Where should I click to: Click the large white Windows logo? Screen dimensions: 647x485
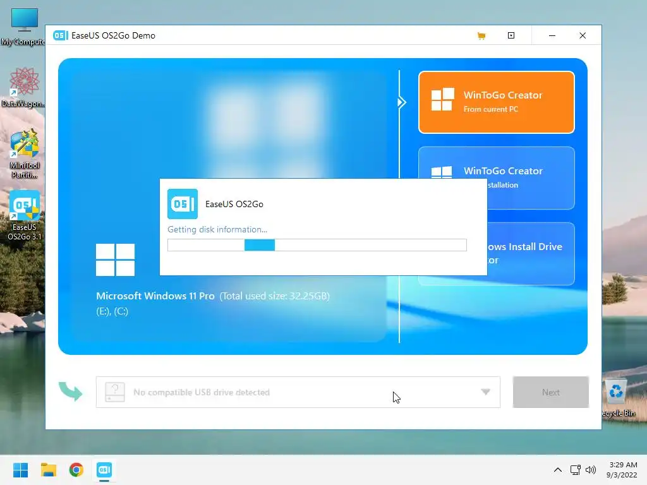tap(115, 260)
